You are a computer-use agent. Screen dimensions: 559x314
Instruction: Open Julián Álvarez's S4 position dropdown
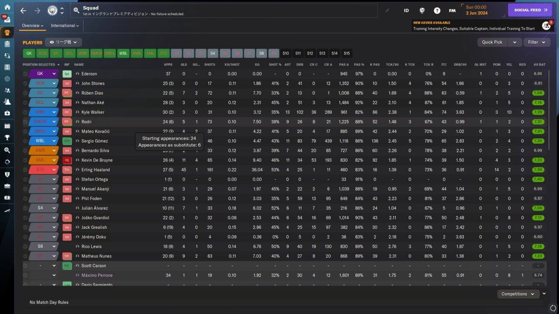click(44, 208)
